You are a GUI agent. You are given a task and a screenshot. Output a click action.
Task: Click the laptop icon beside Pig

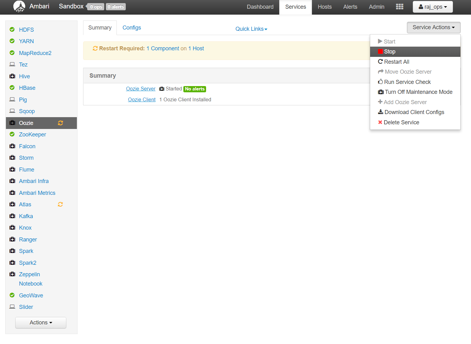click(x=12, y=99)
